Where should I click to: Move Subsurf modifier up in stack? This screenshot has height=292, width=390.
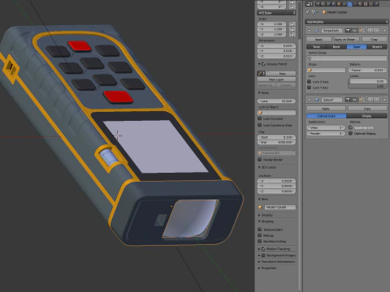tap(370, 100)
